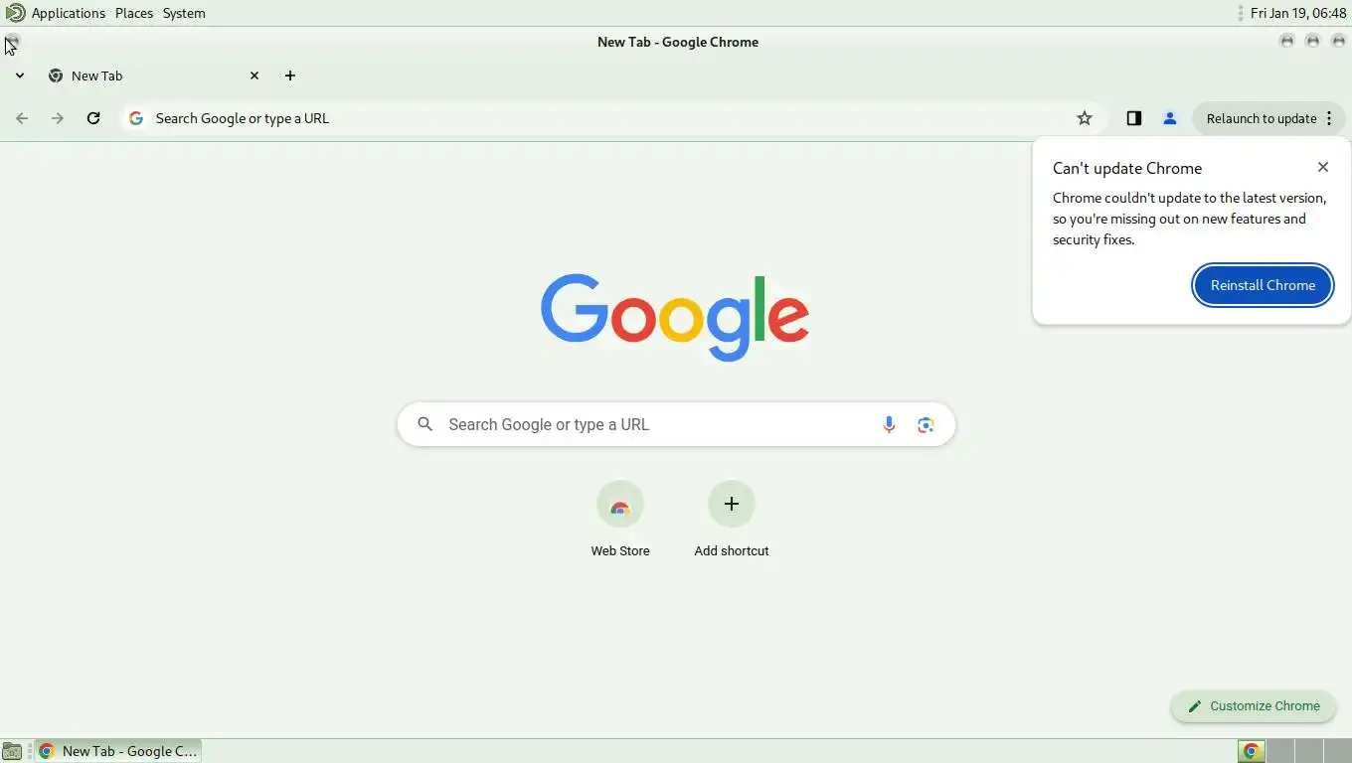Image resolution: width=1352 pixels, height=763 pixels.
Task: Click the back navigation arrow
Action: tap(22, 118)
